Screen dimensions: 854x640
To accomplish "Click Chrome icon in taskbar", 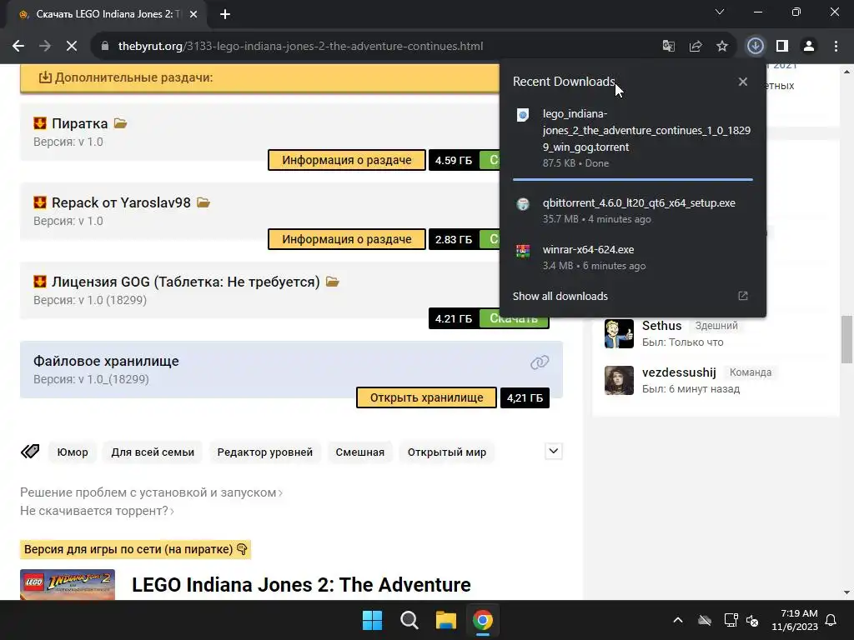I will [483, 620].
